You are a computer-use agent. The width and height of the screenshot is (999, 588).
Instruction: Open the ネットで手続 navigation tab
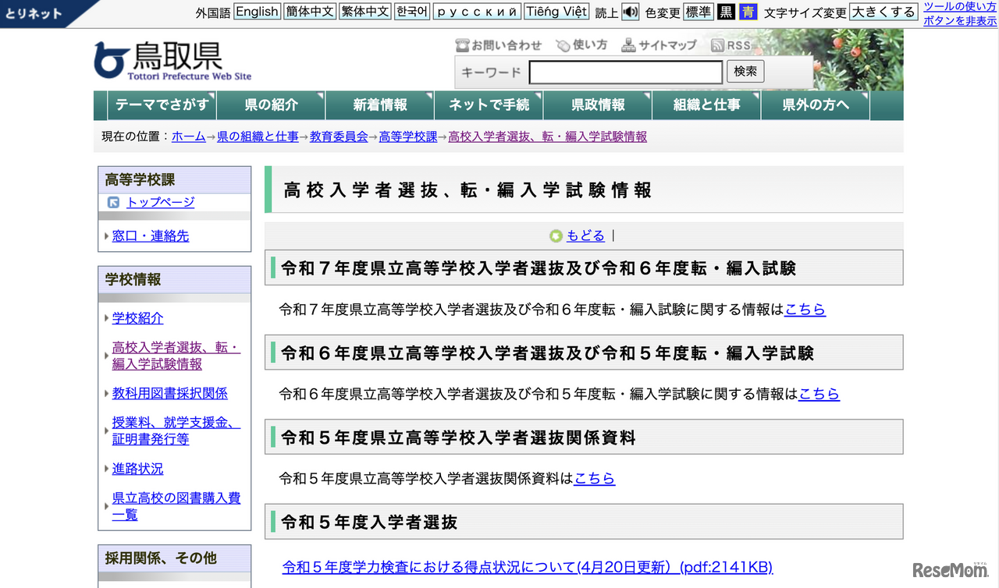489,105
